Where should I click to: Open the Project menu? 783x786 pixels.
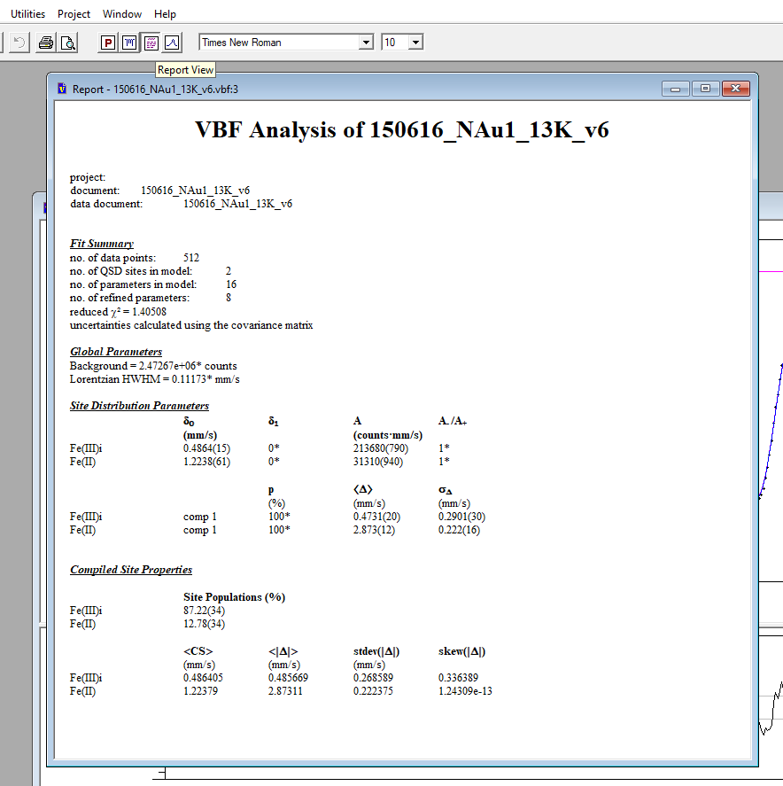click(74, 14)
